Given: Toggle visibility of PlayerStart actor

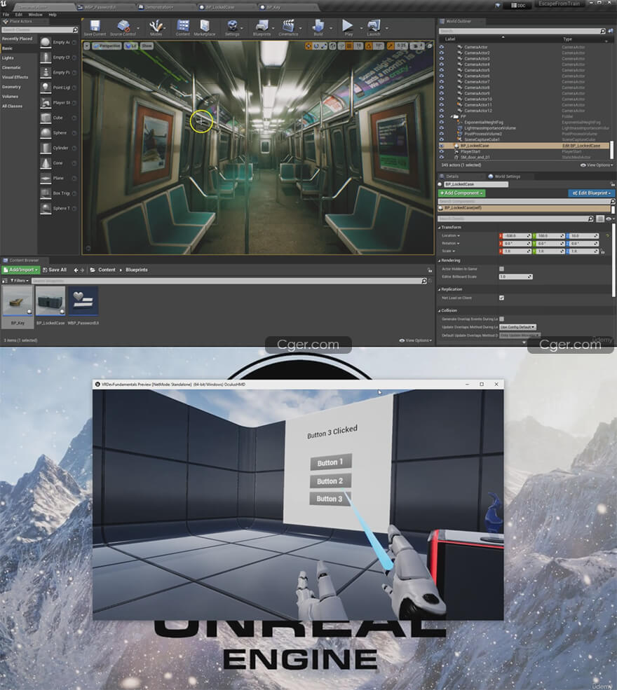Looking at the screenshot, I should click(x=442, y=151).
